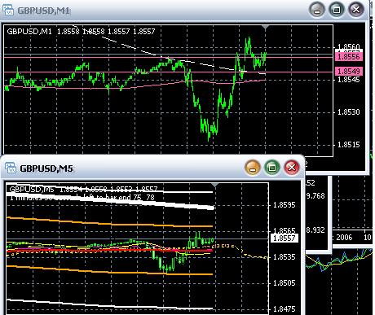Image resolution: width=375 pixels, height=315 pixels.
Task: Click the 1.8549 pink price label in M1
Action: pyautogui.click(x=349, y=71)
